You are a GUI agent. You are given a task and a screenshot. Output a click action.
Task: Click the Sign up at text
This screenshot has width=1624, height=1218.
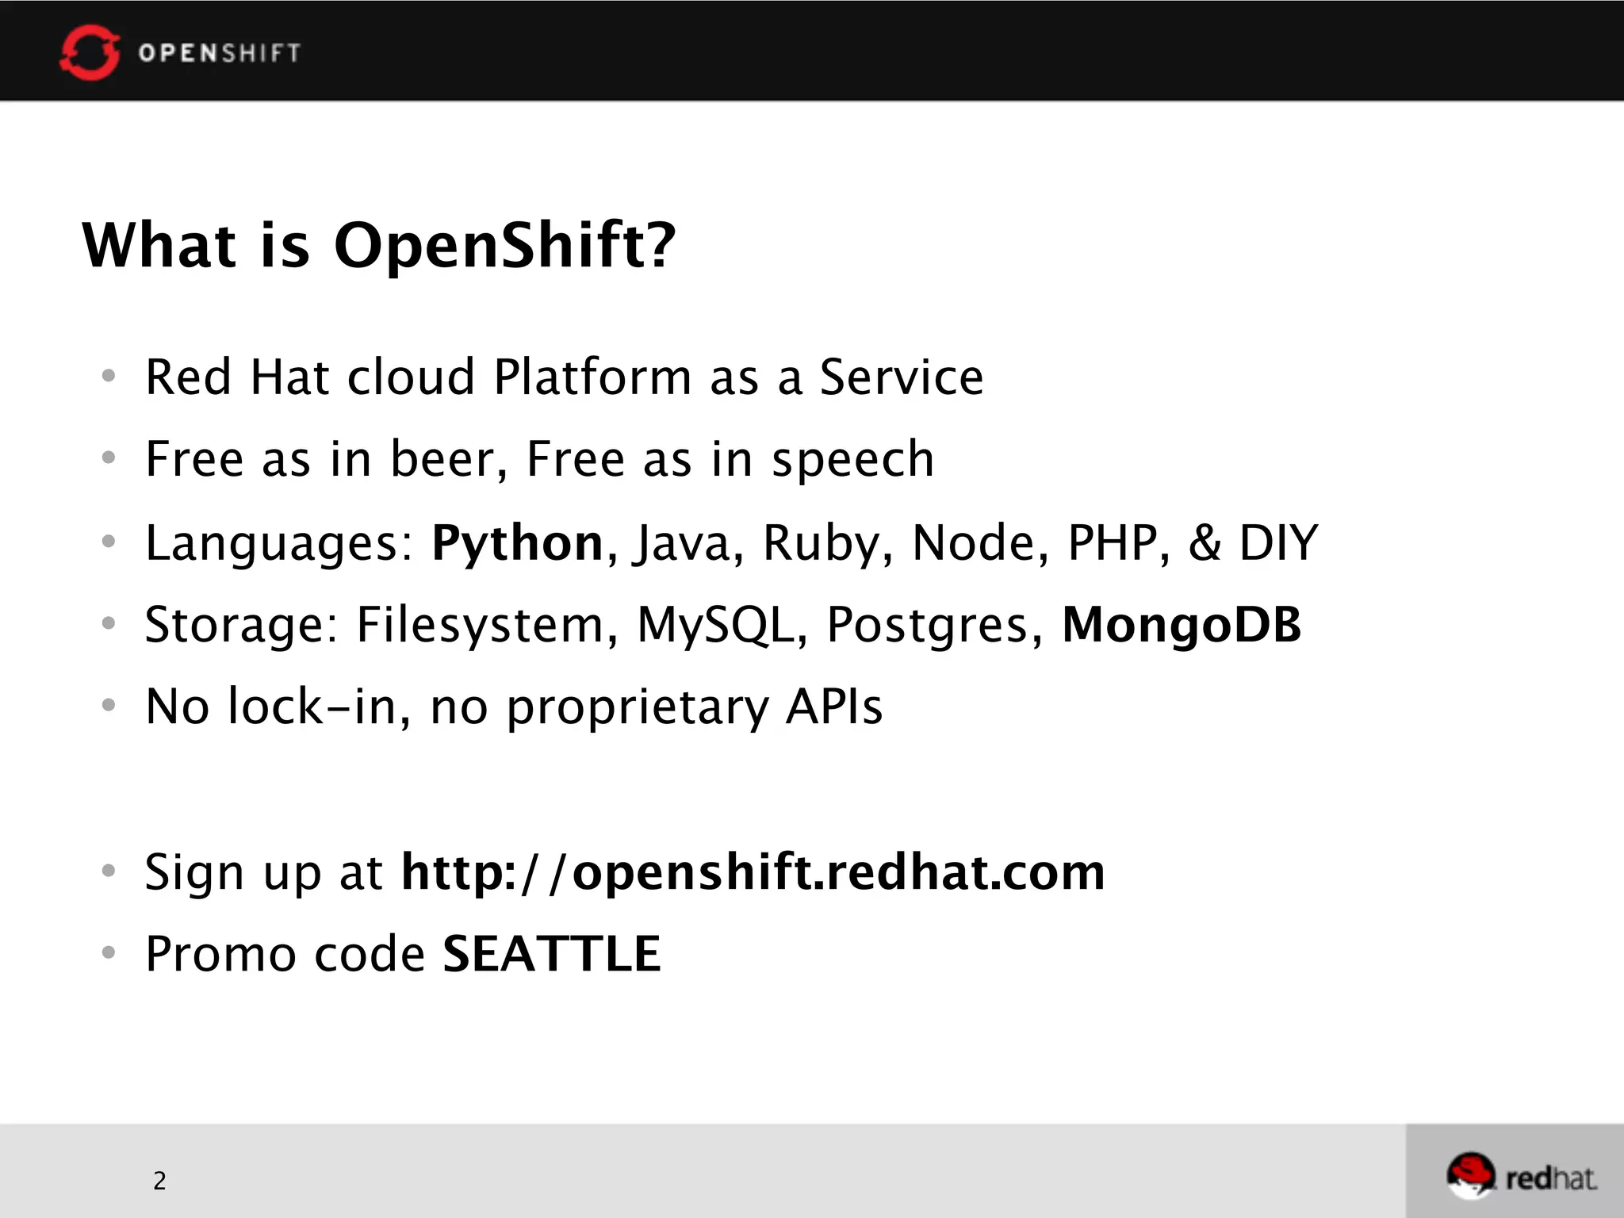click(264, 873)
